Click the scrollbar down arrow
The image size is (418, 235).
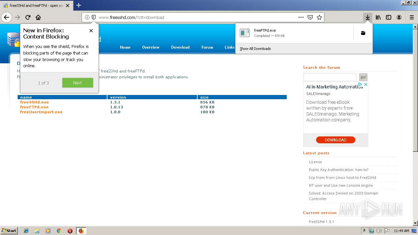(415, 223)
